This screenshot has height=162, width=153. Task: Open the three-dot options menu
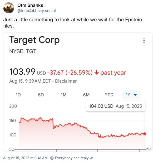click(x=144, y=40)
